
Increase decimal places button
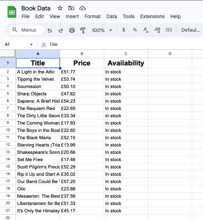point(157,30)
